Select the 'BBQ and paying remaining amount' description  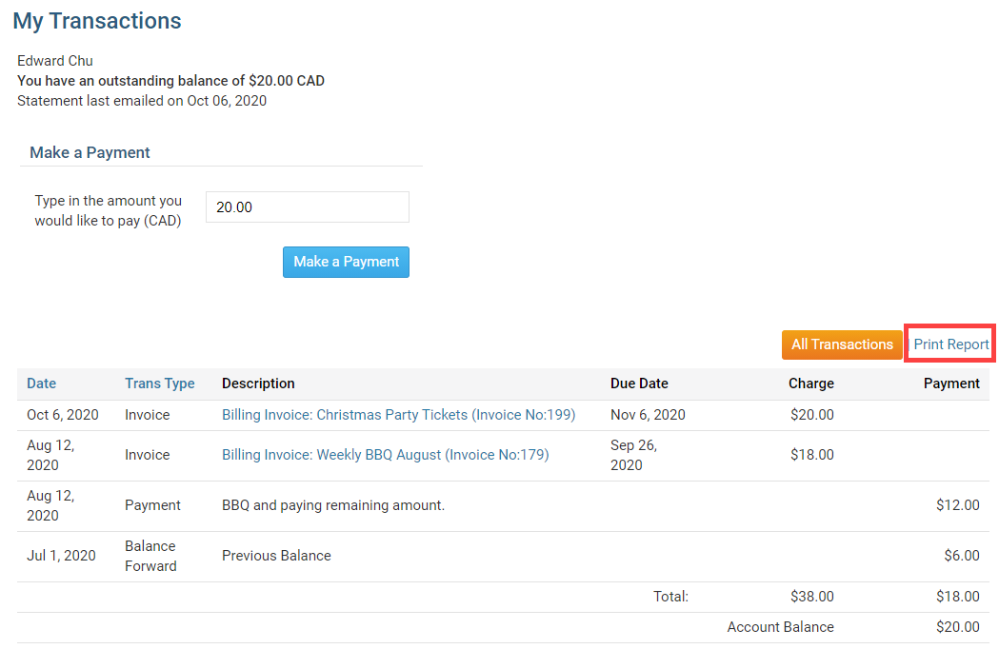pos(332,505)
